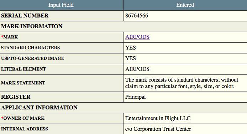Click the YES value for Standard Characters
This screenshot has height=134, width=247.
131,48
